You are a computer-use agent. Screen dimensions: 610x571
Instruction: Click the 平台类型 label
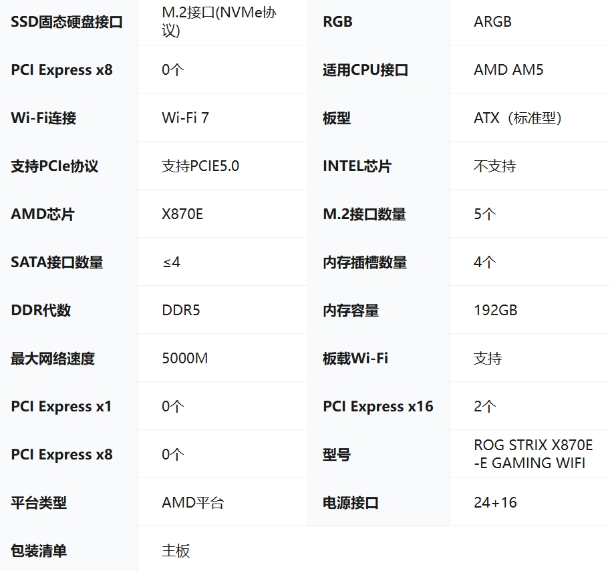[39, 503]
